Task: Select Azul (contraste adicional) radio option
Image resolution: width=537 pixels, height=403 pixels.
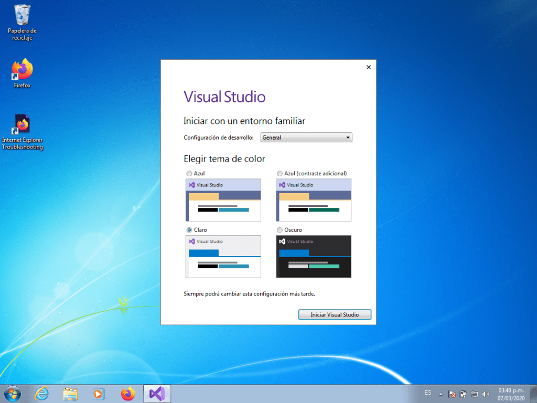Action: click(x=280, y=174)
